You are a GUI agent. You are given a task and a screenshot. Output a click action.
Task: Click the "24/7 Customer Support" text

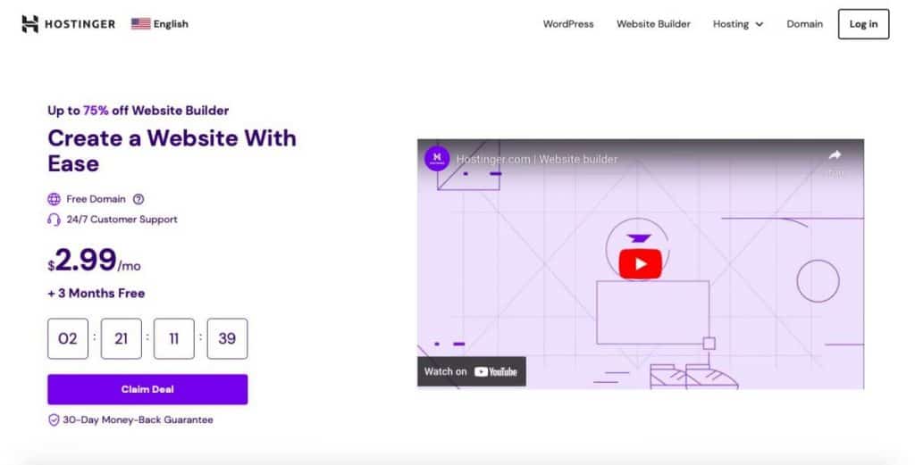coord(122,220)
